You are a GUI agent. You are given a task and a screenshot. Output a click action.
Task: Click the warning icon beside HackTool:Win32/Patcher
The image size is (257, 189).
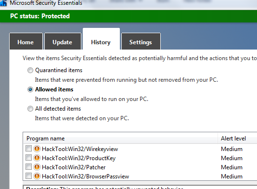click(37, 167)
